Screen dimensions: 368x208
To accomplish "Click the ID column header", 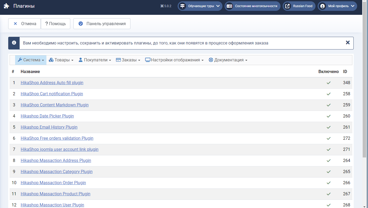I will pyautogui.click(x=345, y=71).
